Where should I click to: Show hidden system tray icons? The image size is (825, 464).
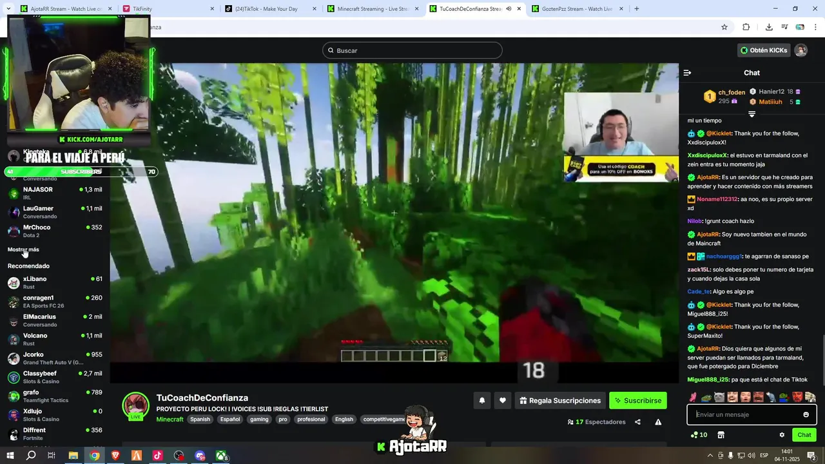[x=710, y=456]
